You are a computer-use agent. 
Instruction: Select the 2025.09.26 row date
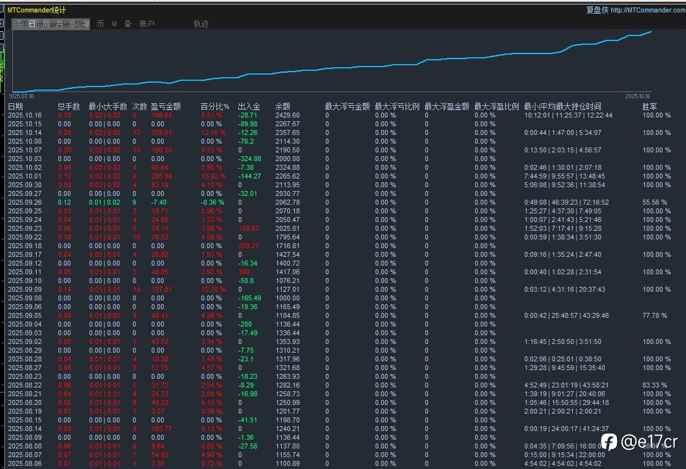24,202
